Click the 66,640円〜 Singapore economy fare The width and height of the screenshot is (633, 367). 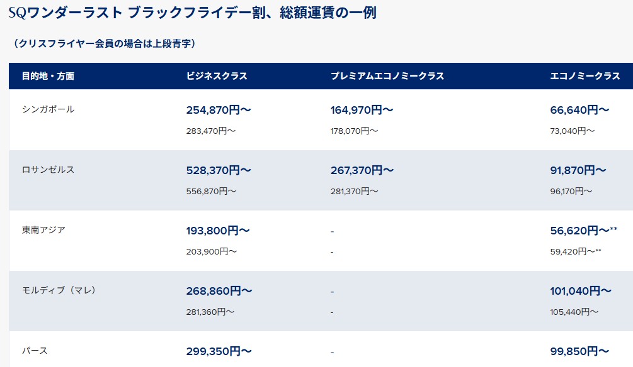coord(579,110)
